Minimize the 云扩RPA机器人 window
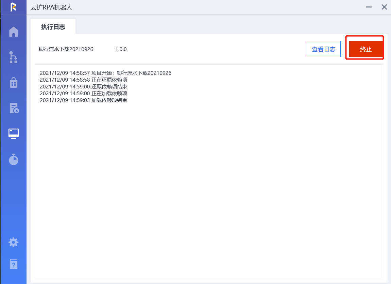This screenshot has width=391, height=284. coord(369,7)
